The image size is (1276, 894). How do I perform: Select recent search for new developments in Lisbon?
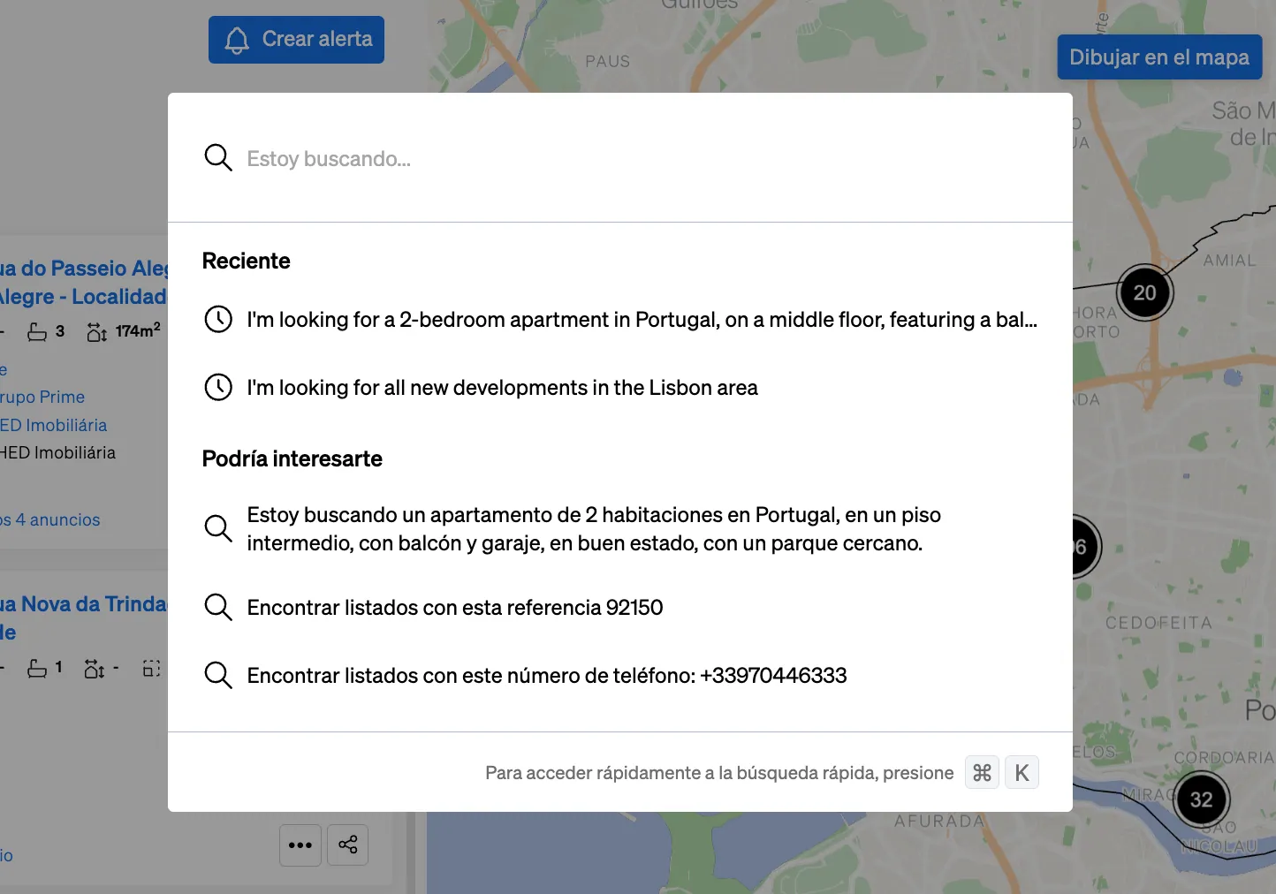[x=620, y=387]
